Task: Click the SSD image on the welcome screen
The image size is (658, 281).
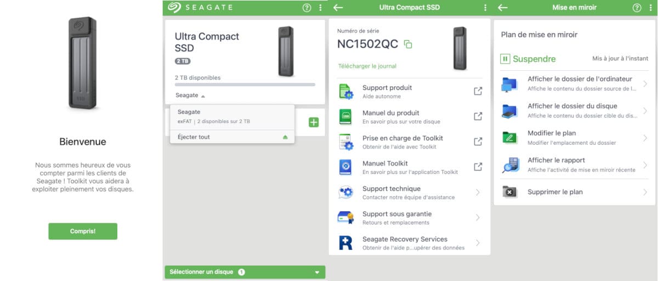Action: [x=83, y=62]
